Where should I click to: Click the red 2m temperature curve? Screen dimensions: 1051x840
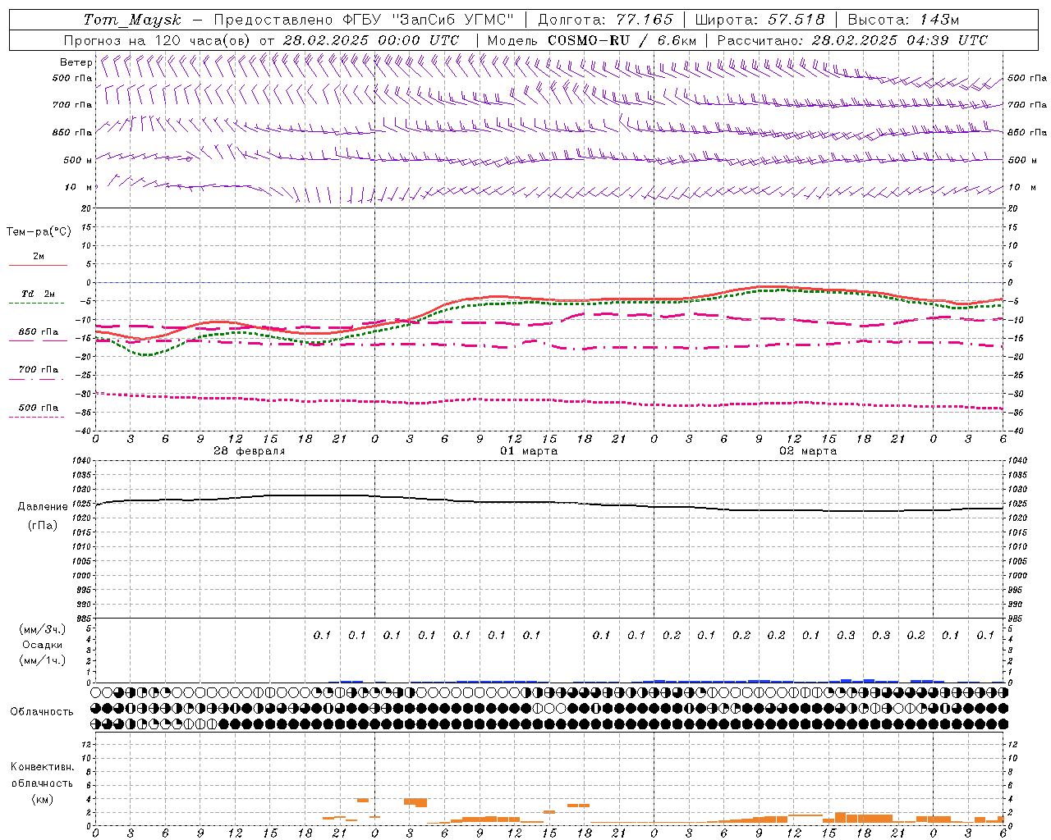[493, 297]
